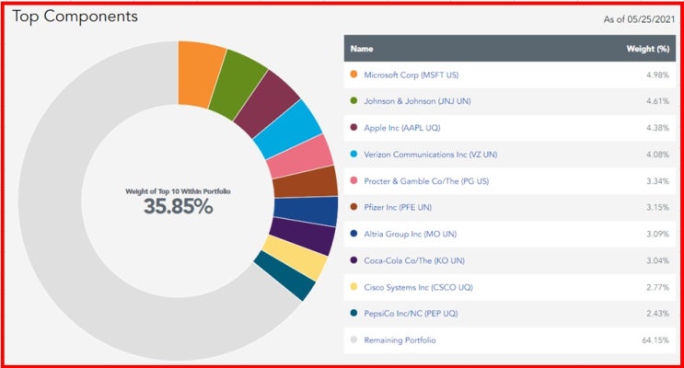Click the maroon Apple legend dot
The image size is (684, 368).
(354, 127)
